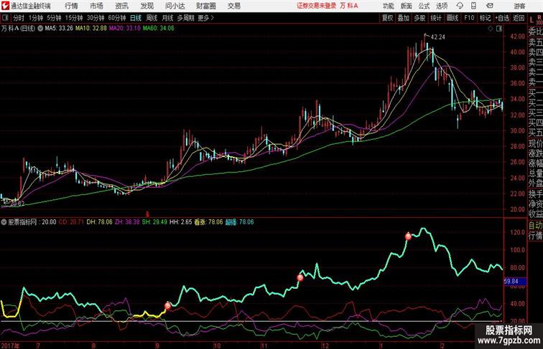Click the MA10: 32.88 value
Image resolution: width=543 pixels, height=349 pixels.
(x=91, y=29)
